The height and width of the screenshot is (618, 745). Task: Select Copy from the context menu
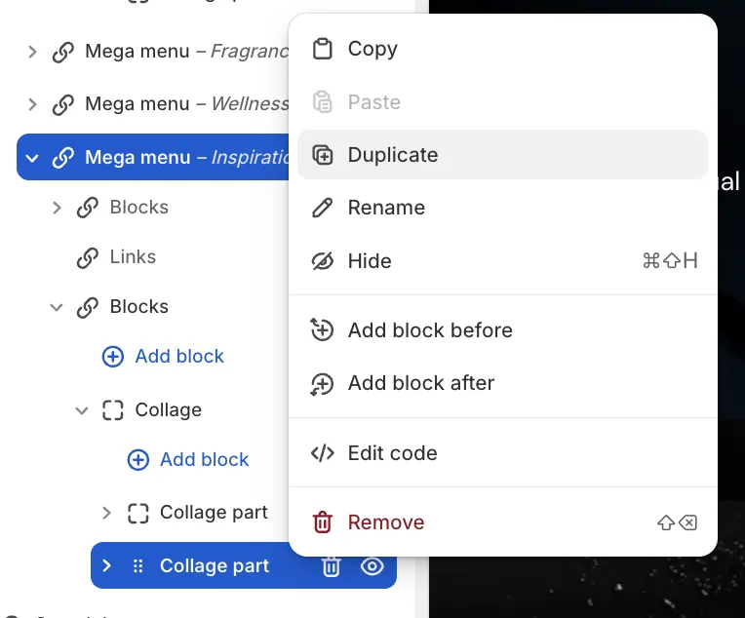[372, 49]
